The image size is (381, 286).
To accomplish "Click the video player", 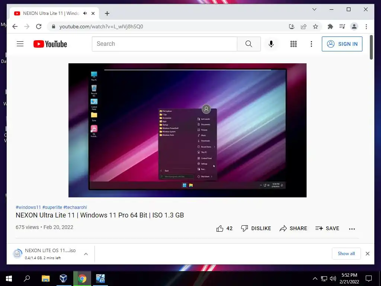I will (188, 130).
